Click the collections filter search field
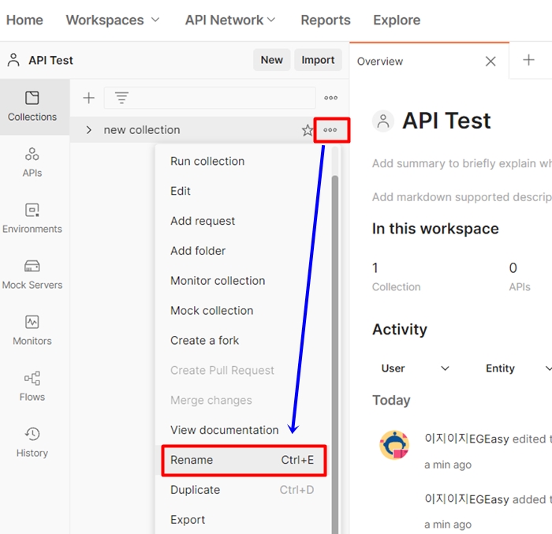This screenshot has height=534, width=552. 210,98
